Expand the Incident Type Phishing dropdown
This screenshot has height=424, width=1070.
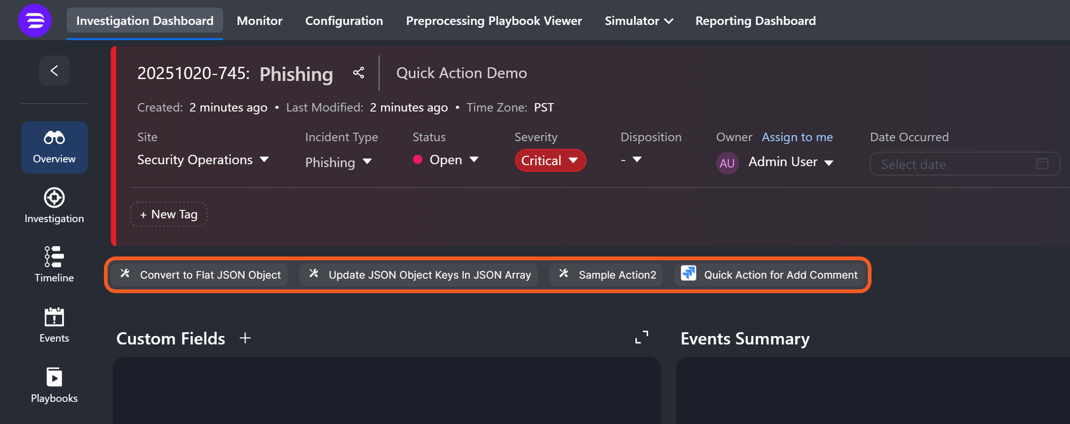point(338,162)
